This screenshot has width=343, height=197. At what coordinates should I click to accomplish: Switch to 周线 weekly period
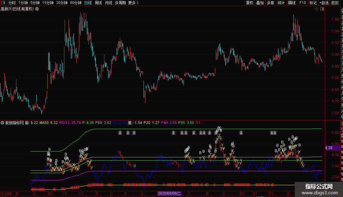coord(98,3)
